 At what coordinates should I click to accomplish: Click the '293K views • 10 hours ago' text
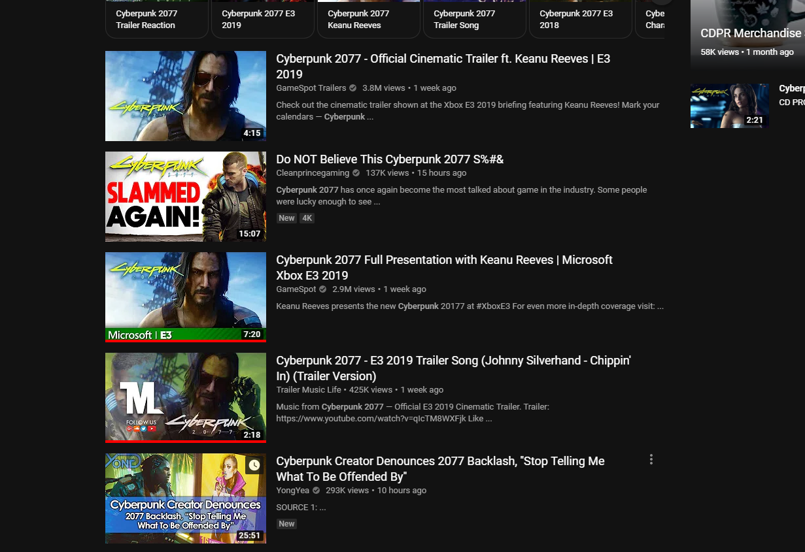click(x=376, y=491)
